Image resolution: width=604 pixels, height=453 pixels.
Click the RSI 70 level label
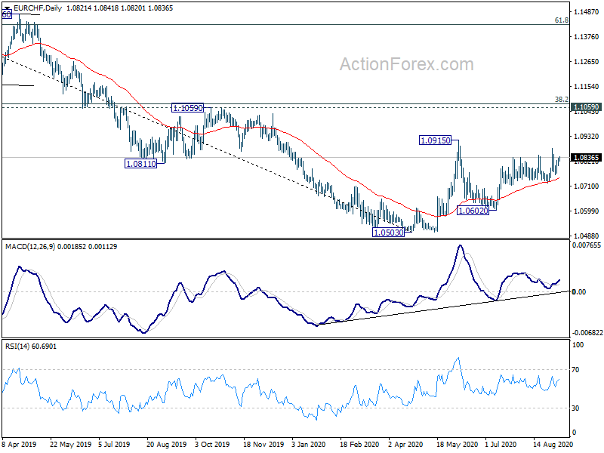tap(575, 370)
